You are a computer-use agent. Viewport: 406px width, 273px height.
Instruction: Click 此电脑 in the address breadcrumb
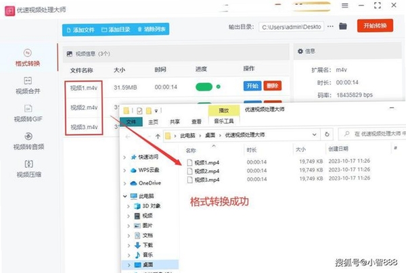click(x=187, y=135)
